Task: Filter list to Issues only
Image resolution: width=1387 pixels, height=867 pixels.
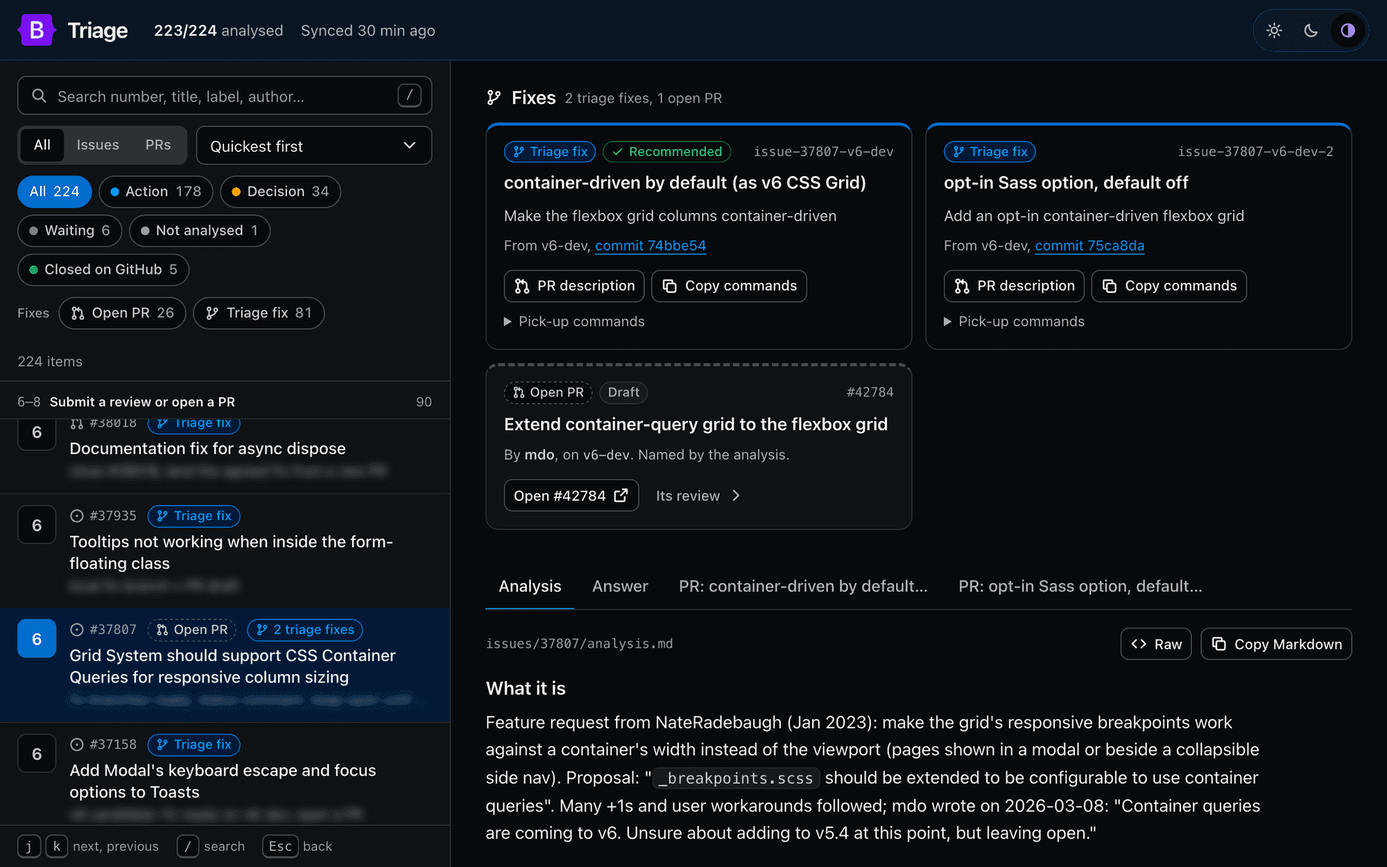Action: click(x=98, y=145)
